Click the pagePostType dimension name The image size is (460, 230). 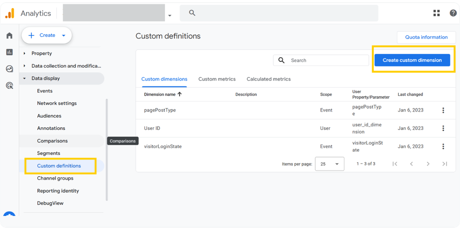160,110
